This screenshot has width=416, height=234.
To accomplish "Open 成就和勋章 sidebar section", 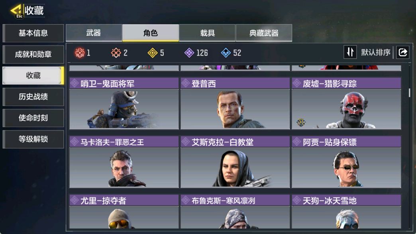I will [33, 54].
